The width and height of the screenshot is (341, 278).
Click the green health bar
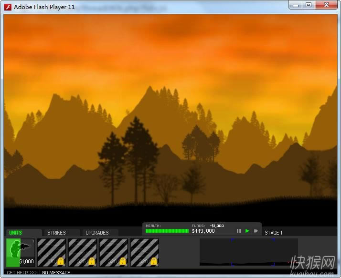[x=167, y=231]
